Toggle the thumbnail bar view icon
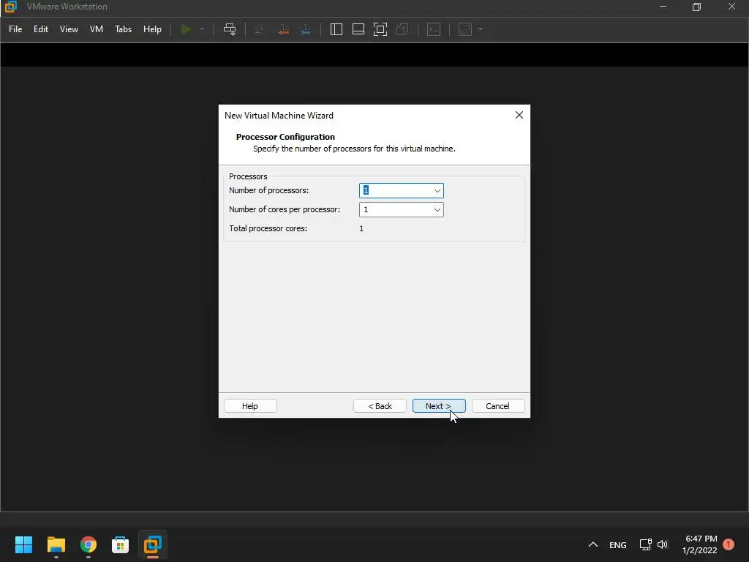This screenshot has width=749, height=562. [x=358, y=29]
